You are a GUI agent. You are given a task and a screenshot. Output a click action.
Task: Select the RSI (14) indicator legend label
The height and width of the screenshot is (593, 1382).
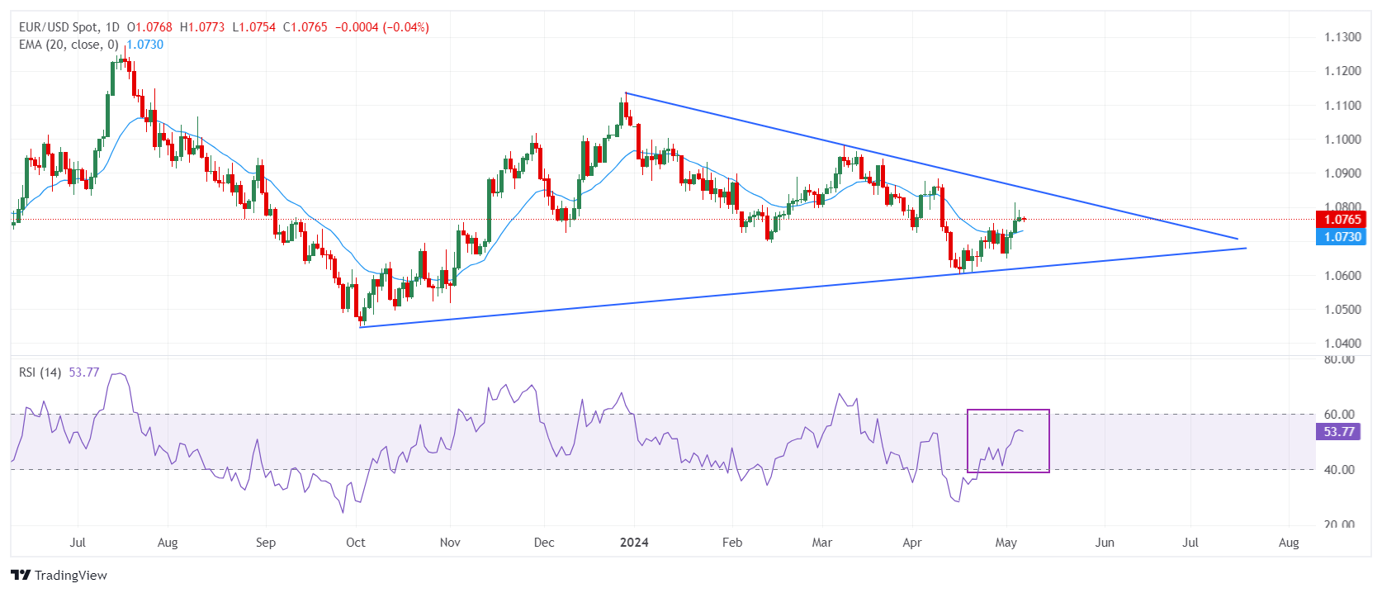click(40, 372)
